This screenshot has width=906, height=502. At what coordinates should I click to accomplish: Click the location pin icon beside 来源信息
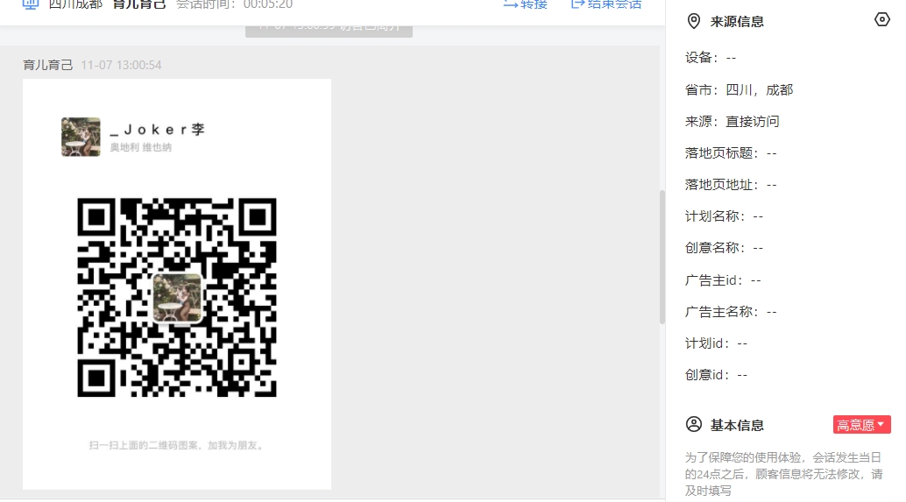[x=693, y=21]
